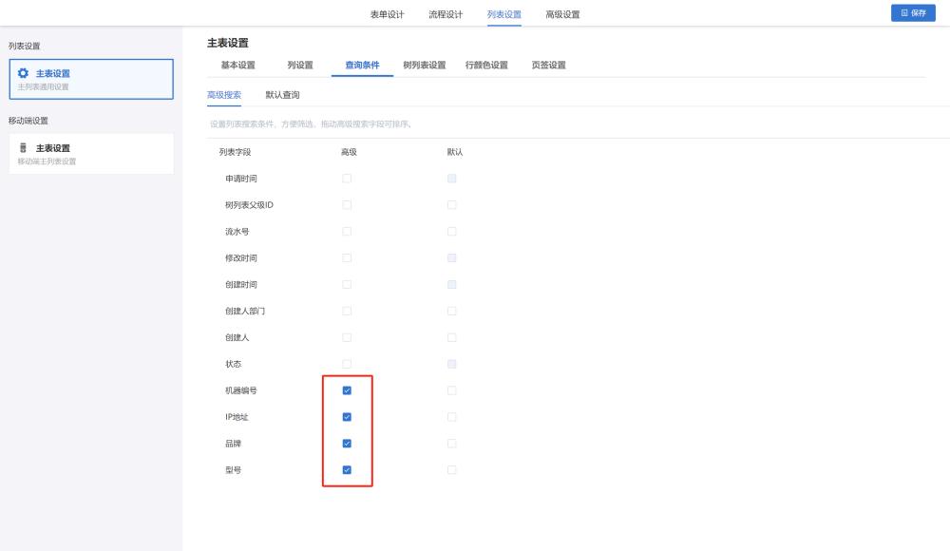Click the gear icon on 主表设置 card
This screenshot has height=551, width=950.
tap(24, 73)
